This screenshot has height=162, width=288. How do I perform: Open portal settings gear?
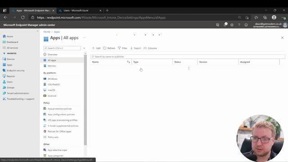pyautogui.click(x=232, y=25)
